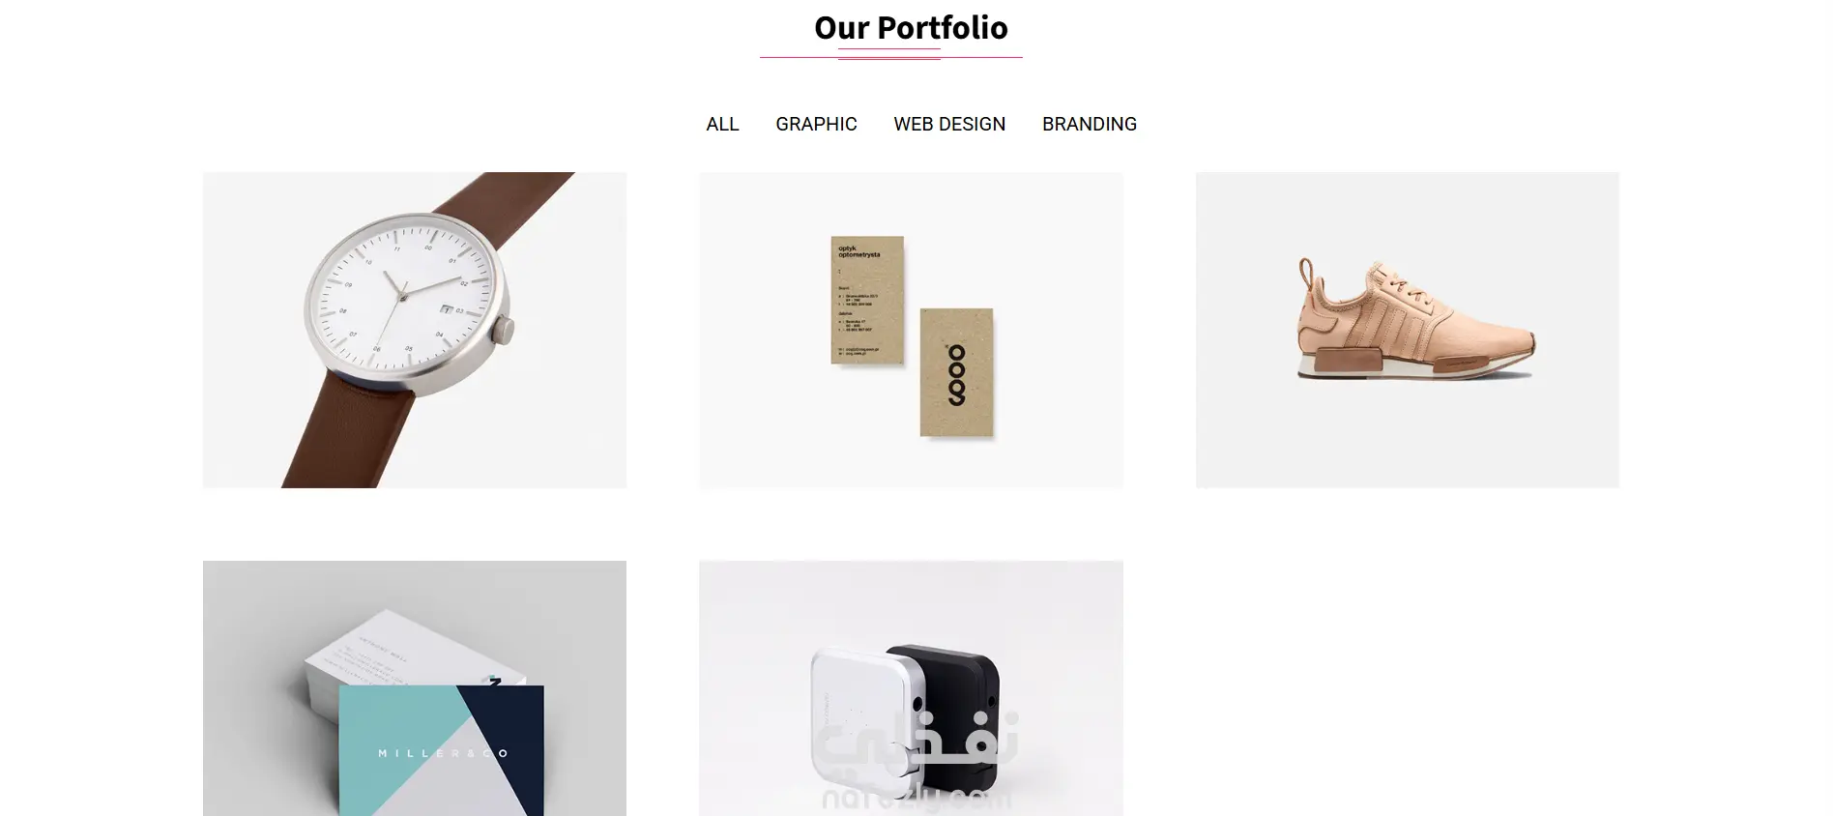Image resolution: width=1833 pixels, height=816 pixels.
Task: Click the circular logo on kraft card
Action: coord(957,375)
